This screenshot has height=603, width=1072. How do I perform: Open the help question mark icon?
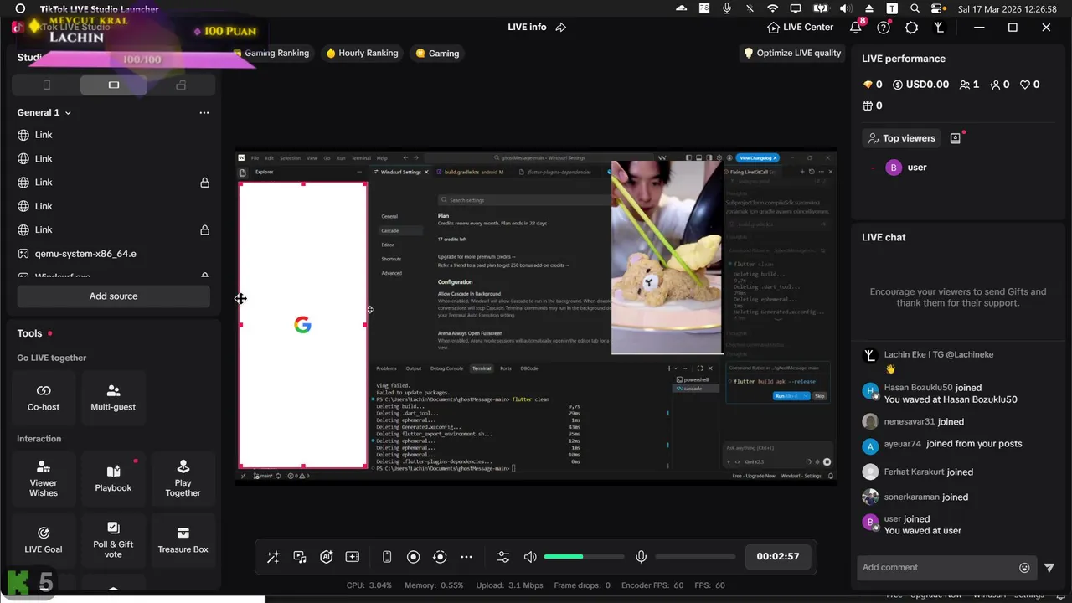884,28
